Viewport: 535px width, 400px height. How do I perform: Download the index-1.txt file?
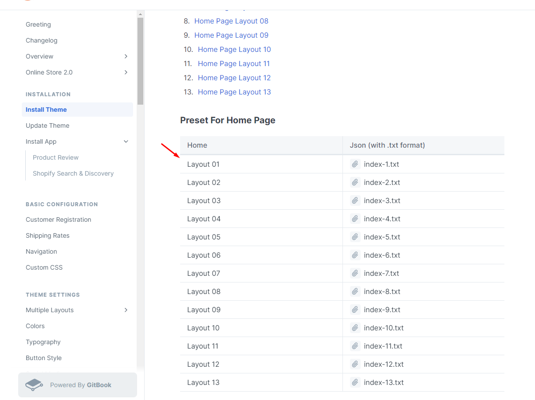(382, 164)
